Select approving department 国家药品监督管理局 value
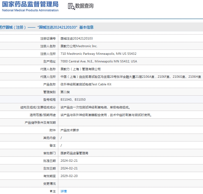Screen dimensions: 203x194 click(74, 153)
